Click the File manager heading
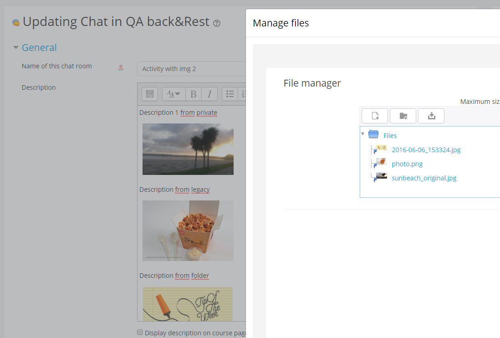This screenshot has height=338, width=500. coord(312,83)
